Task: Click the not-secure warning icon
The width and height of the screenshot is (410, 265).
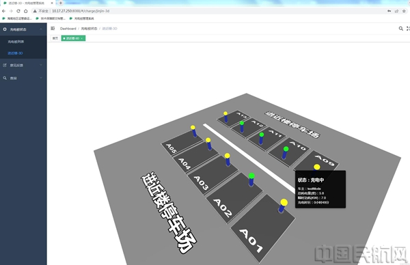Action: pyautogui.click(x=35, y=11)
